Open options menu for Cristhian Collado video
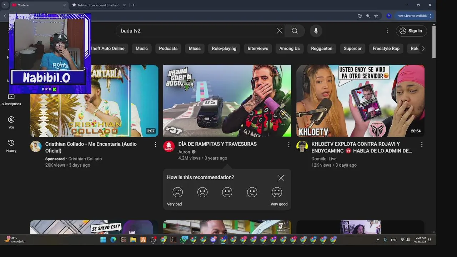The width and height of the screenshot is (457, 257). (x=155, y=144)
